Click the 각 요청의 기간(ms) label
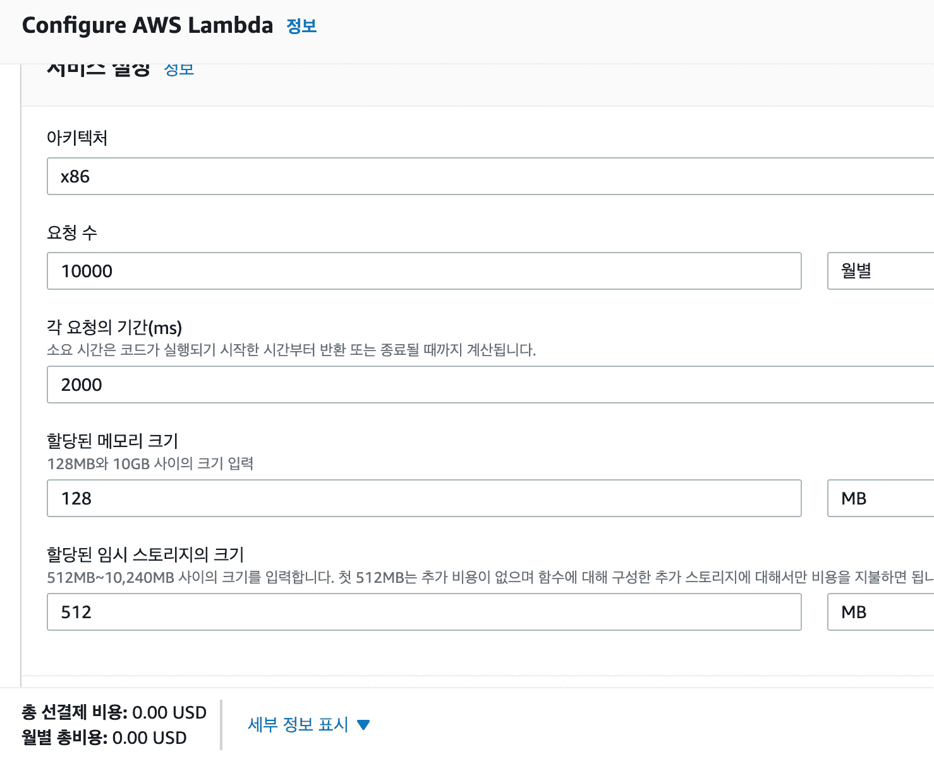The height and width of the screenshot is (759, 934). pyautogui.click(x=114, y=327)
